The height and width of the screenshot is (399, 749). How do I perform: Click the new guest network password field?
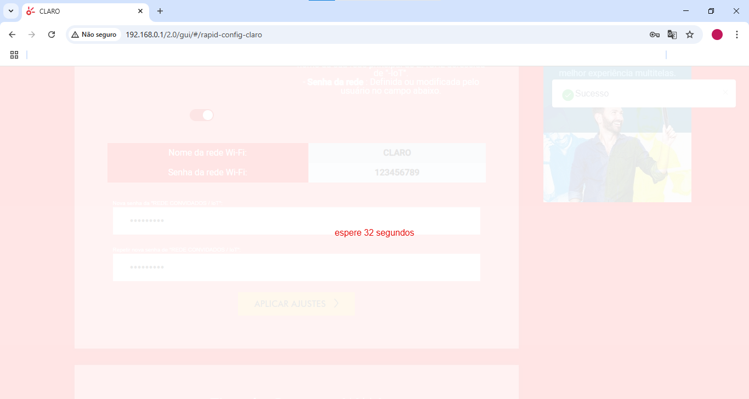point(297,221)
